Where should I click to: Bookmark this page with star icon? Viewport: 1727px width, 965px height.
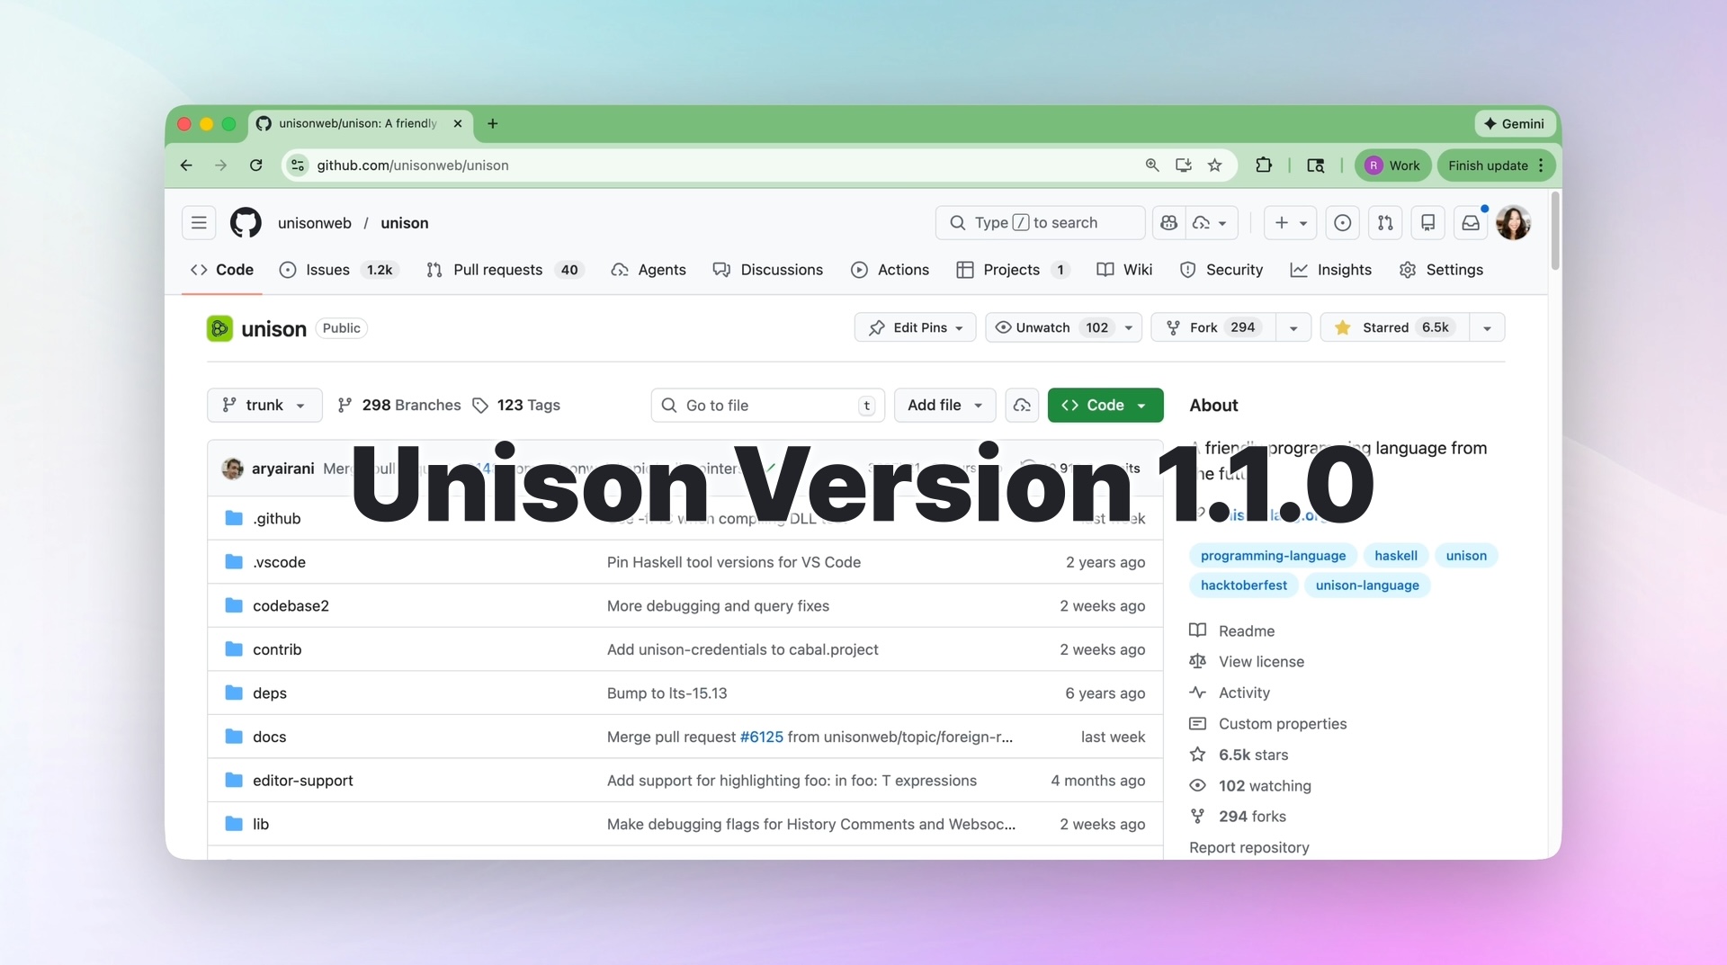pos(1215,165)
